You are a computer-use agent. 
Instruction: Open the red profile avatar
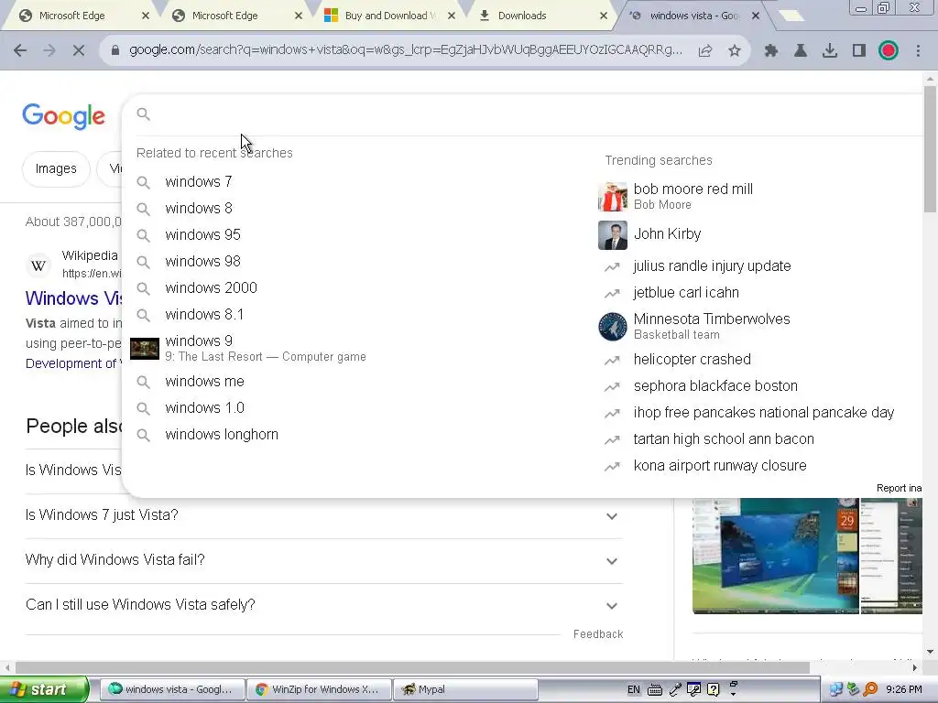coord(889,51)
